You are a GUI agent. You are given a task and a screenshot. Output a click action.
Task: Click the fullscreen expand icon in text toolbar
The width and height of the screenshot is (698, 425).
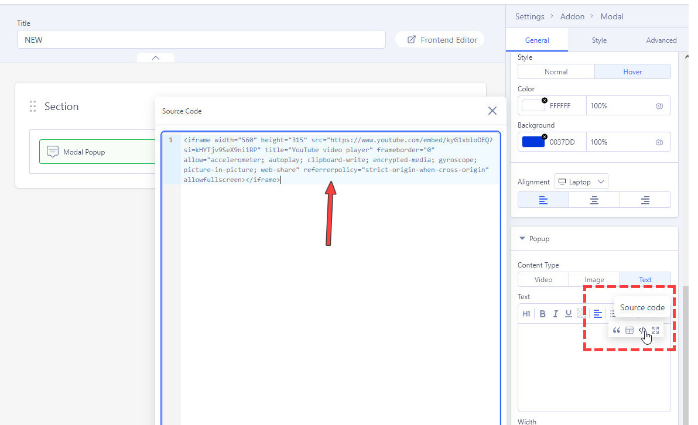click(x=655, y=330)
